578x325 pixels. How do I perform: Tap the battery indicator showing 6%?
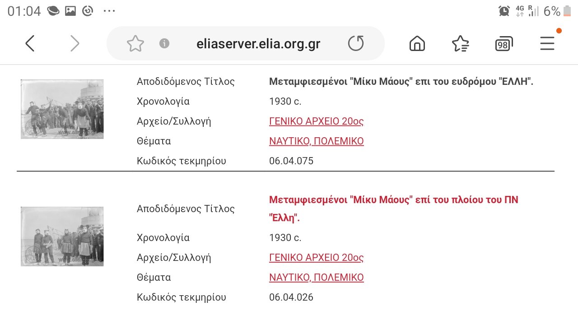(568, 11)
